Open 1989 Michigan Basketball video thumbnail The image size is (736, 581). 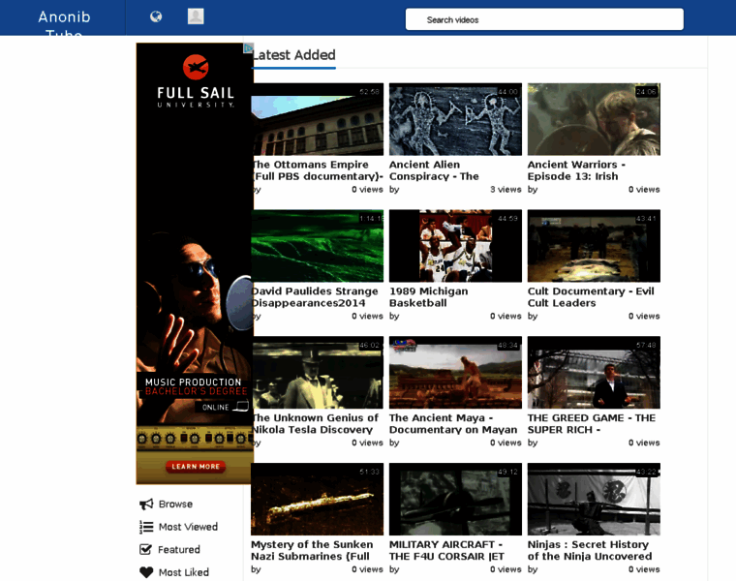[455, 246]
